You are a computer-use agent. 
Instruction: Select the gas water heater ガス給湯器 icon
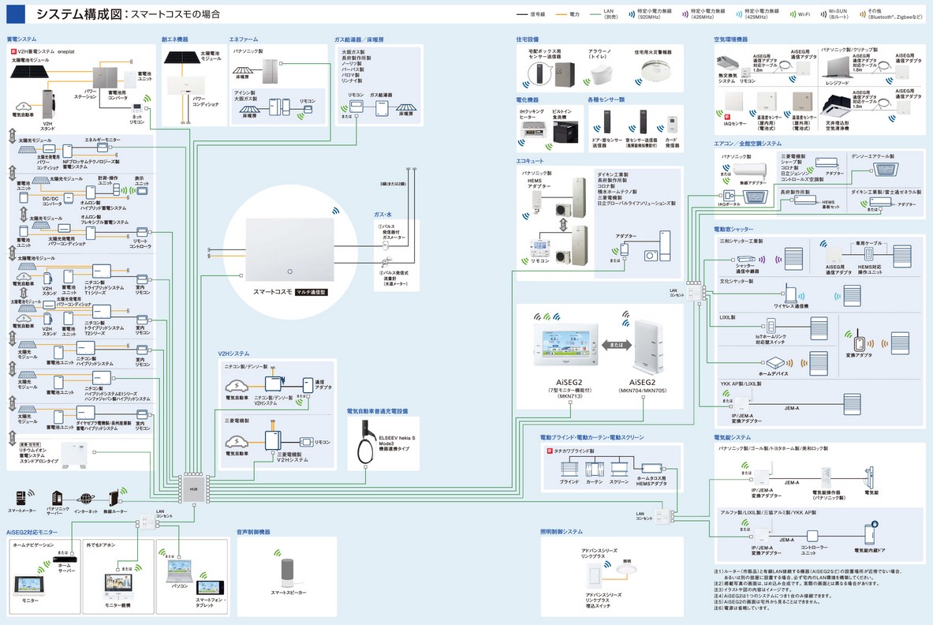(x=382, y=108)
